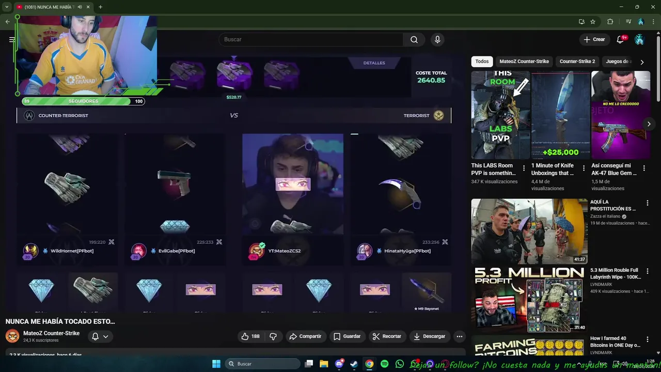Image resolution: width=661 pixels, height=372 pixels.
Task: Bookmark this page with the star
Action: coord(593,22)
